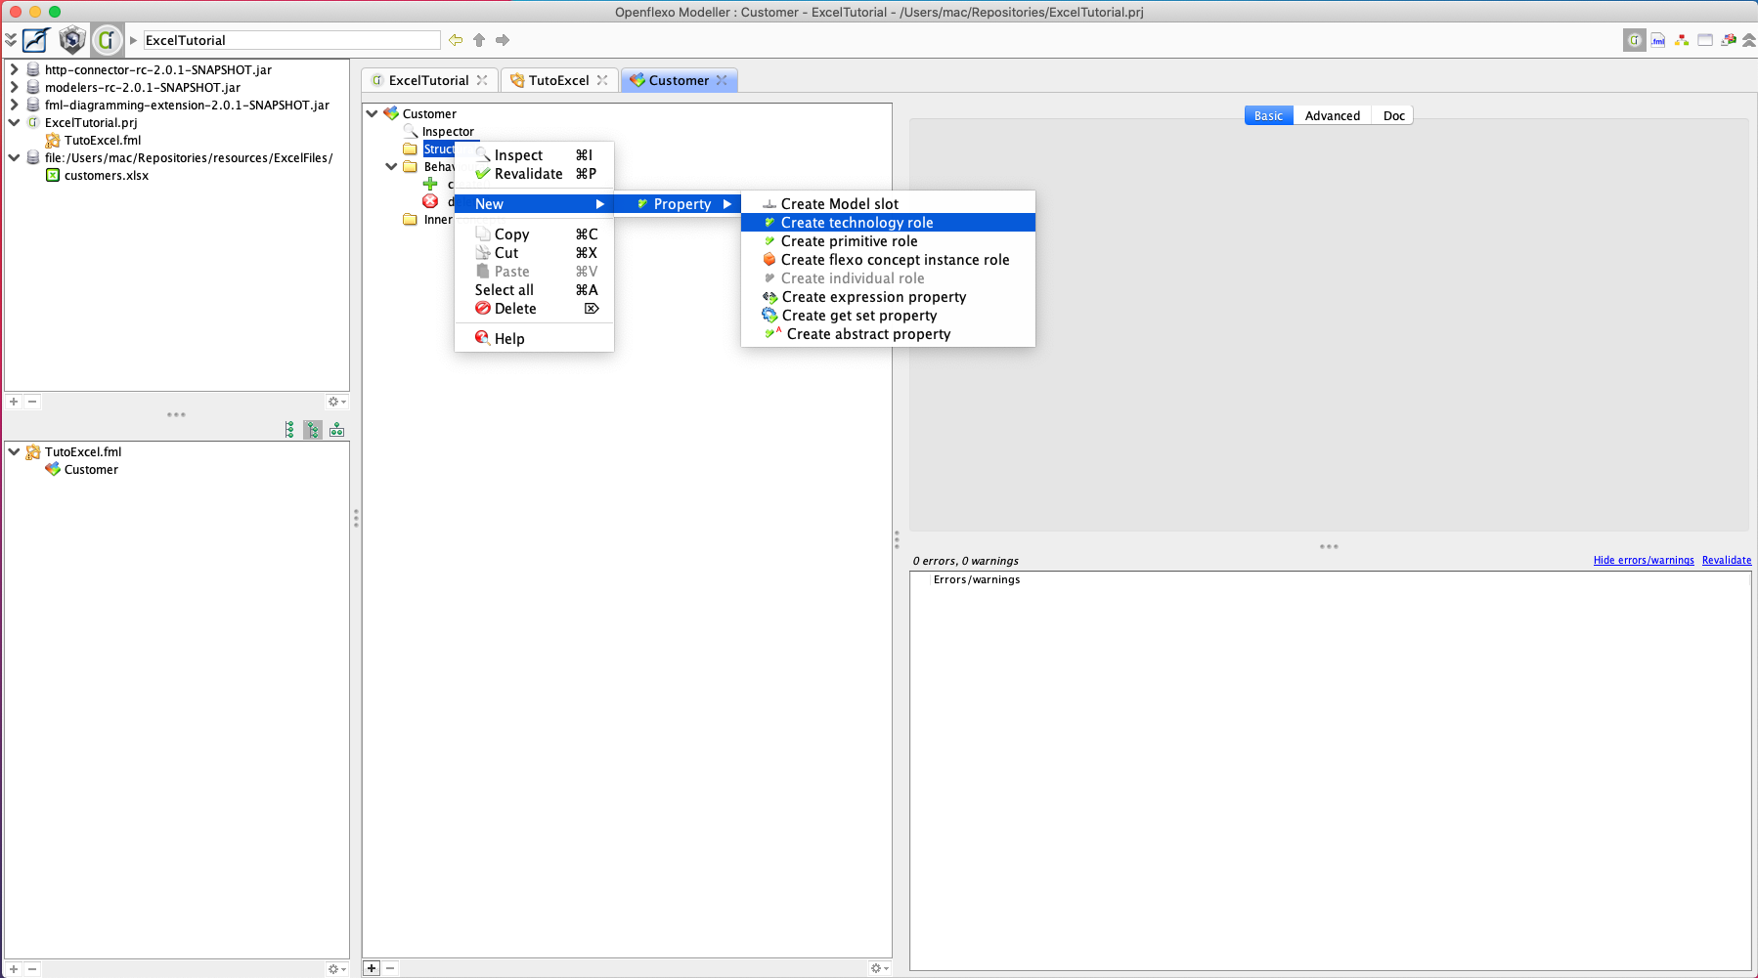
Task: Switch to the TutoExcel tab
Action: coord(559,80)
